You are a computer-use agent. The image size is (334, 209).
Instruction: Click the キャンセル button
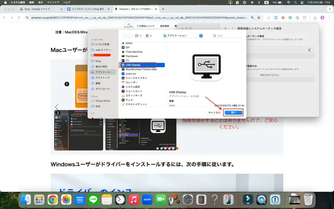coord(214,113)
